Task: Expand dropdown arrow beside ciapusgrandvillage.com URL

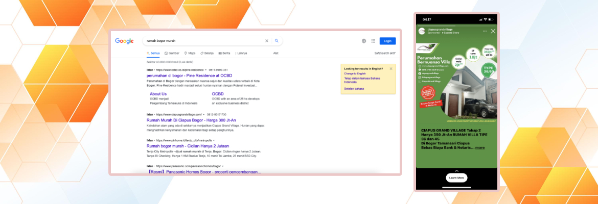Action: tap(203, 115)
